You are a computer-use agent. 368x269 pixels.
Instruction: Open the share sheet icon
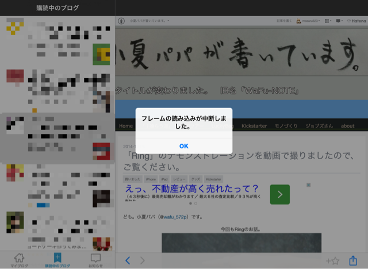pyautogui.click(x=353, y=260)
